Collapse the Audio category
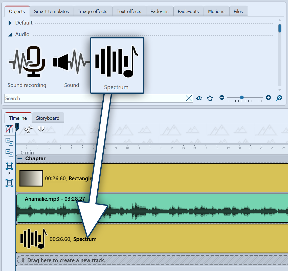 click(10, 35)
